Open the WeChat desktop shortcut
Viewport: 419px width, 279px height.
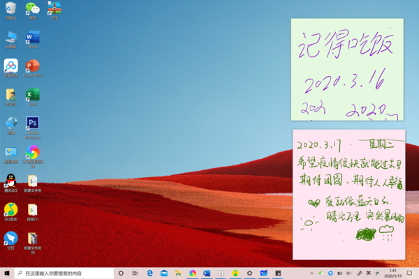click(x=33, y=10)
